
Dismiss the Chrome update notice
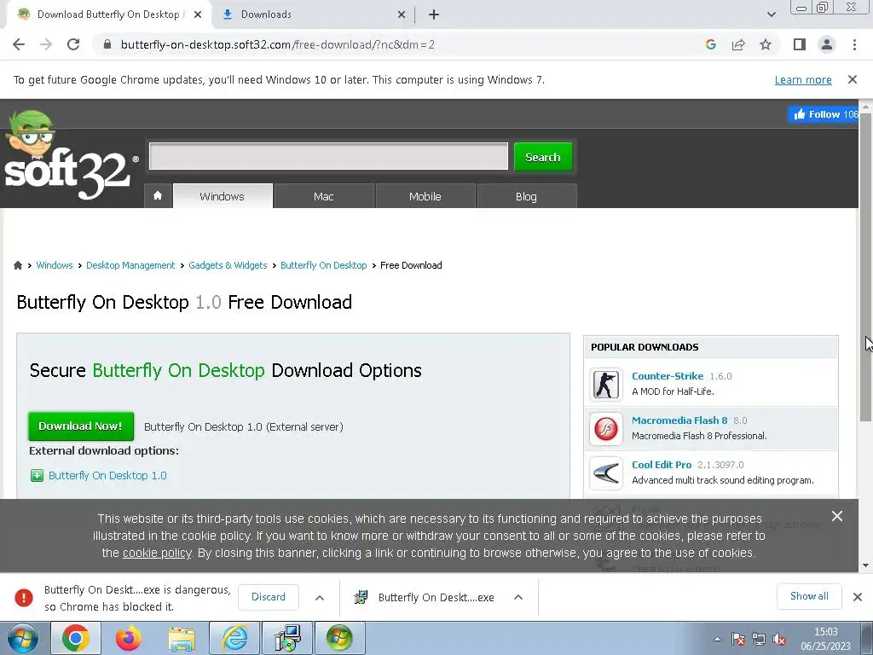[853, 79]
